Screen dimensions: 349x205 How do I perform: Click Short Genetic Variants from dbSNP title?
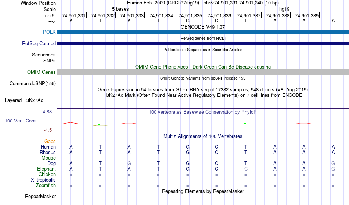[203, 78]
